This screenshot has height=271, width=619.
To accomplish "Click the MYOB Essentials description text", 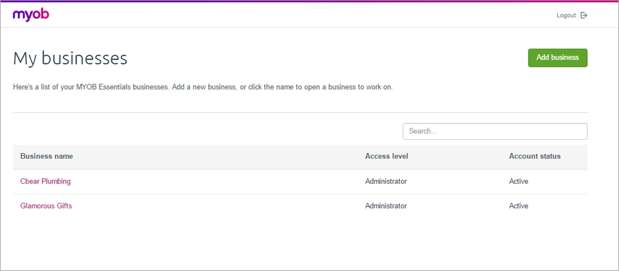I will (202, 86).
